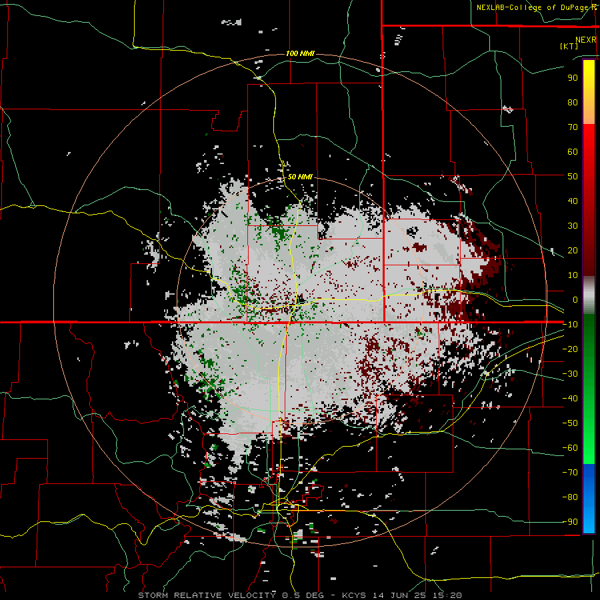Click the 100 NMI range ring label

click(300, 53)
